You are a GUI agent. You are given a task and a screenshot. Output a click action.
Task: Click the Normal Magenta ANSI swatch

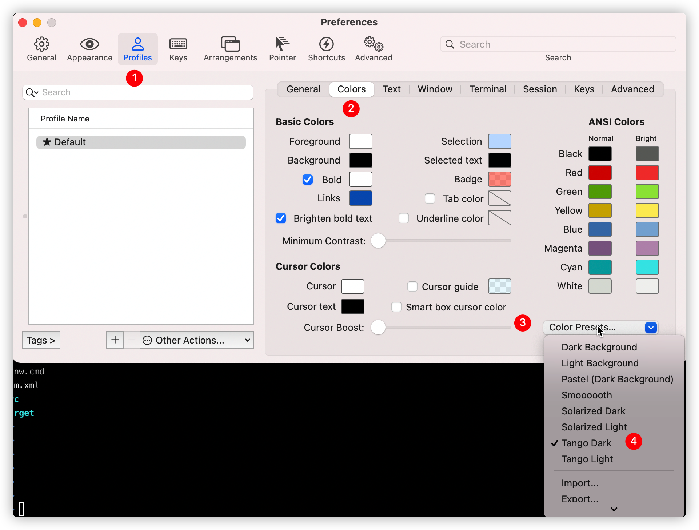pos(600,248)
